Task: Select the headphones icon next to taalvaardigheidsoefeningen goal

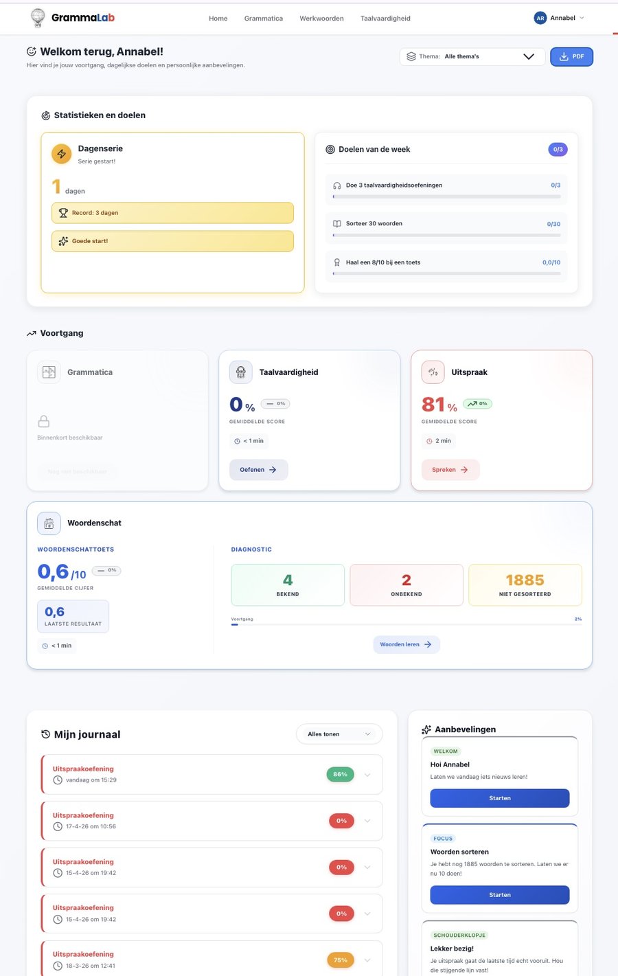Action: pos(336,185)
